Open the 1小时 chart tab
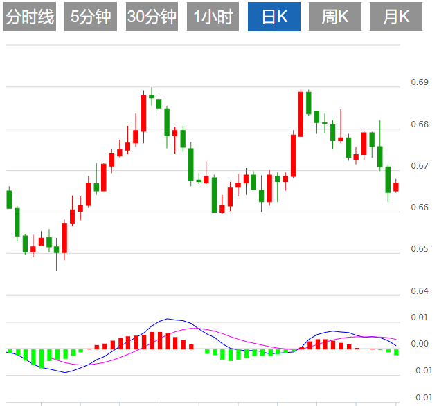439x406 pixels. [x=213, y=17]
